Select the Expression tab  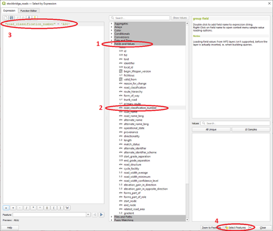[9, 10]
